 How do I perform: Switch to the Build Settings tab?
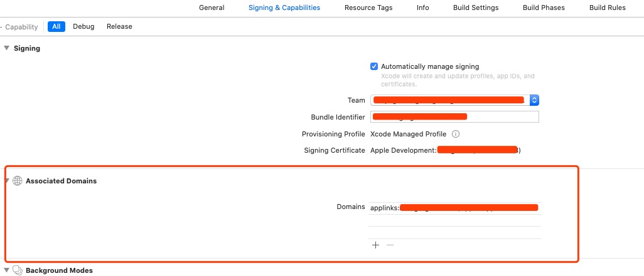point(476,8)
